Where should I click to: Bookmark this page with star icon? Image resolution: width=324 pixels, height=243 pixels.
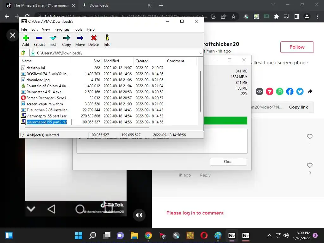tap(234, 16)
